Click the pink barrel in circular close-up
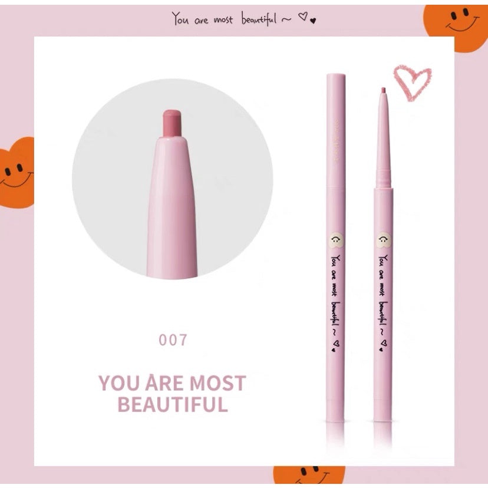This screenshot has height=488, width=488. [172, 207]
